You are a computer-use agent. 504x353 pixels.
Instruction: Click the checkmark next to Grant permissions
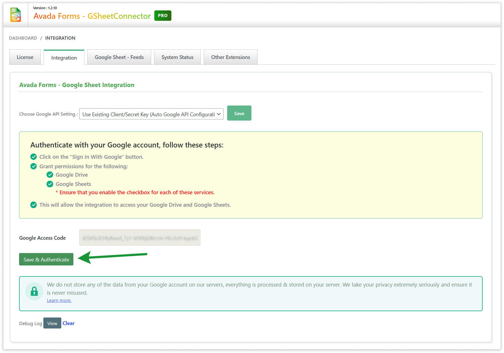pos(34,166)
